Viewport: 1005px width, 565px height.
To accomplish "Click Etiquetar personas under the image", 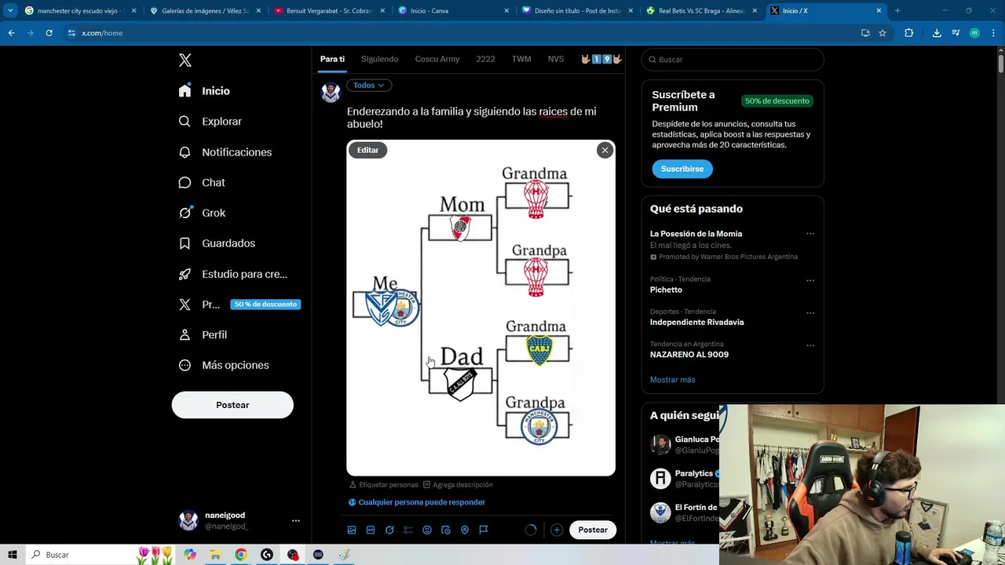I will 384,485.
